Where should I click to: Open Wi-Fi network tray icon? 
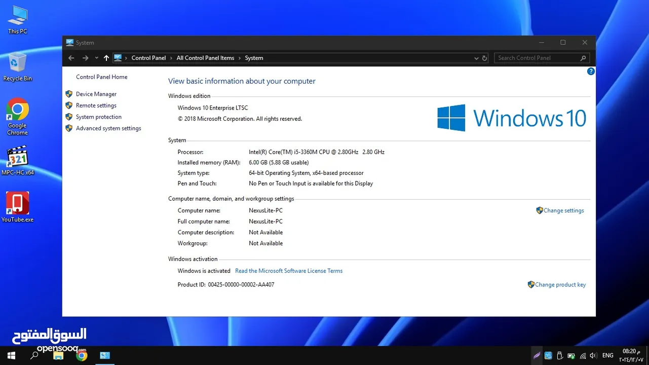583,355
